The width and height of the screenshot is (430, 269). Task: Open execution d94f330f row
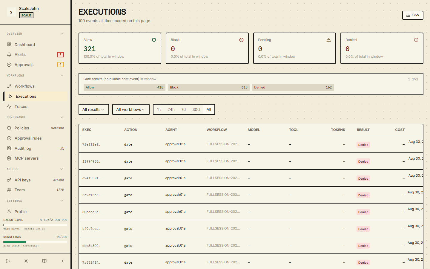[251, 178]
